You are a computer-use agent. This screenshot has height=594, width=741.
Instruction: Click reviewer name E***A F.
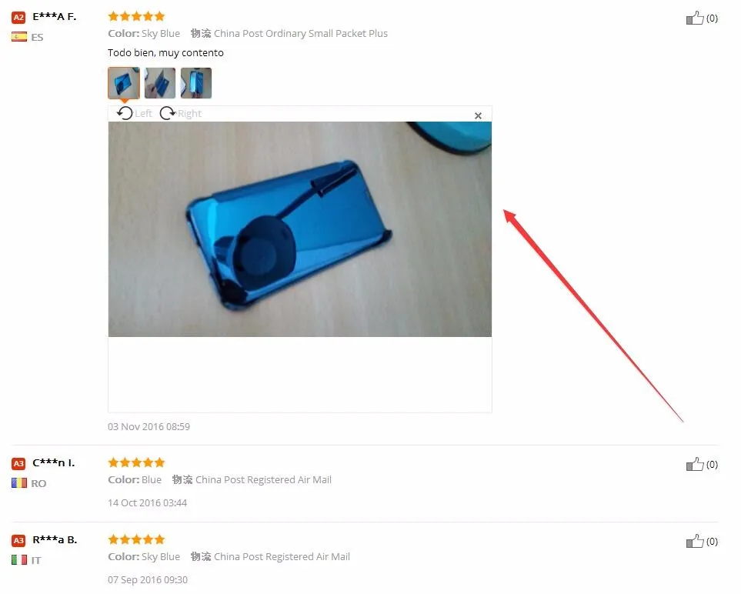55,16
